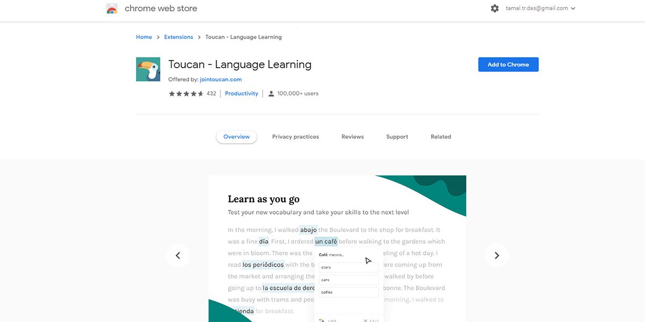Open the Reviews tab
The height and width of the screenshot is (322, 645).
pos(353,137)
